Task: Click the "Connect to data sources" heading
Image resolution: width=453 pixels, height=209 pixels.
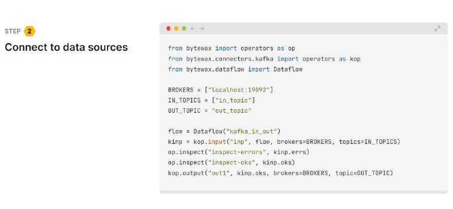Action: point(66,47)
